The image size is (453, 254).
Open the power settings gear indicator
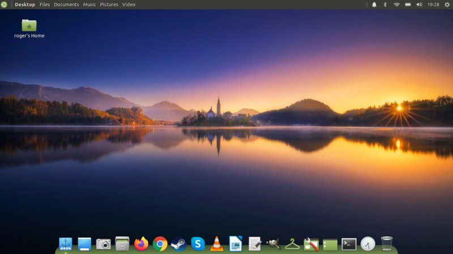coord(447,5)
